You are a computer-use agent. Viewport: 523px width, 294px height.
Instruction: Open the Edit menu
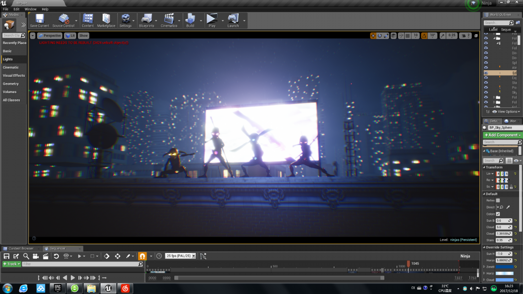tap(16, 9)
